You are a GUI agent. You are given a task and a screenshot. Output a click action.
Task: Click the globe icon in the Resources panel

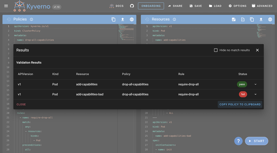pos(270,19)
